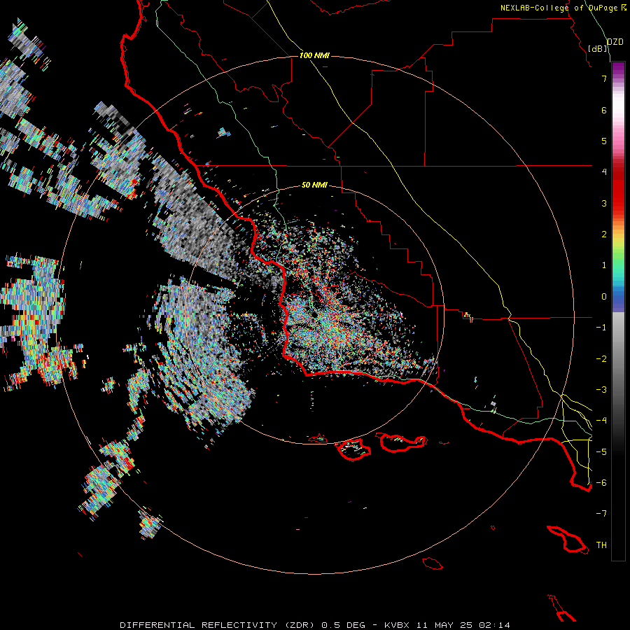
Task: Click the purple top of the color bar
Action: pos(618,66)
